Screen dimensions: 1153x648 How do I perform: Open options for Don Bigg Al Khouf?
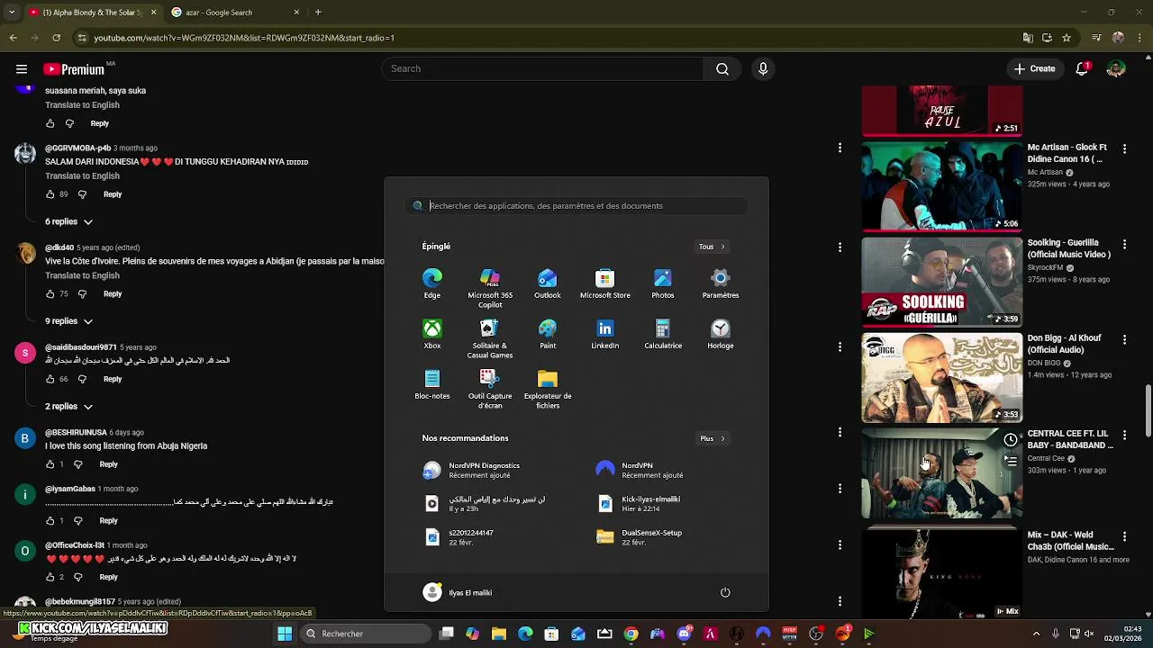coord(1124,339)
